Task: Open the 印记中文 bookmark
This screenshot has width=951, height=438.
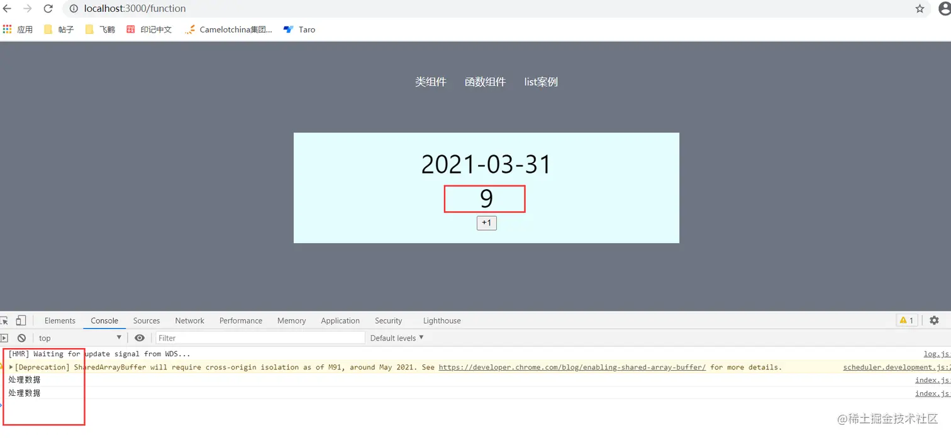Action: (x=149, y=30)
